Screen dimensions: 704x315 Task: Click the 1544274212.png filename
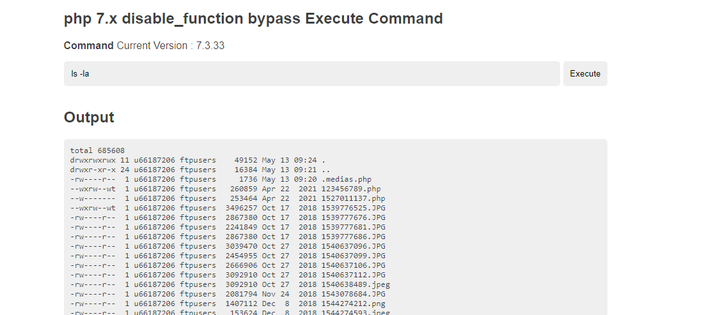pyautogui.click(x=353, y=304)
